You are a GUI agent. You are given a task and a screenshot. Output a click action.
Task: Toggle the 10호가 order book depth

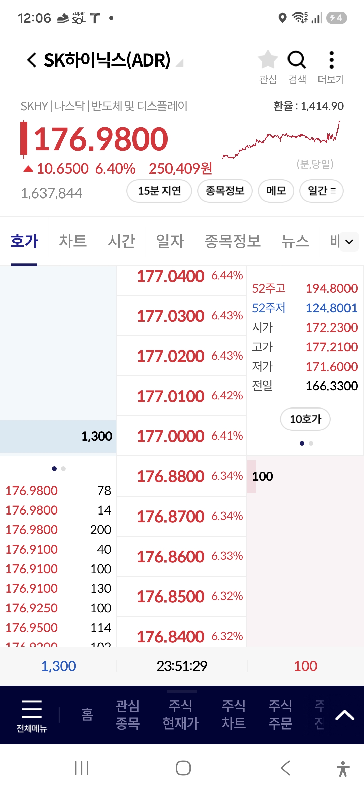coord(305,419)
